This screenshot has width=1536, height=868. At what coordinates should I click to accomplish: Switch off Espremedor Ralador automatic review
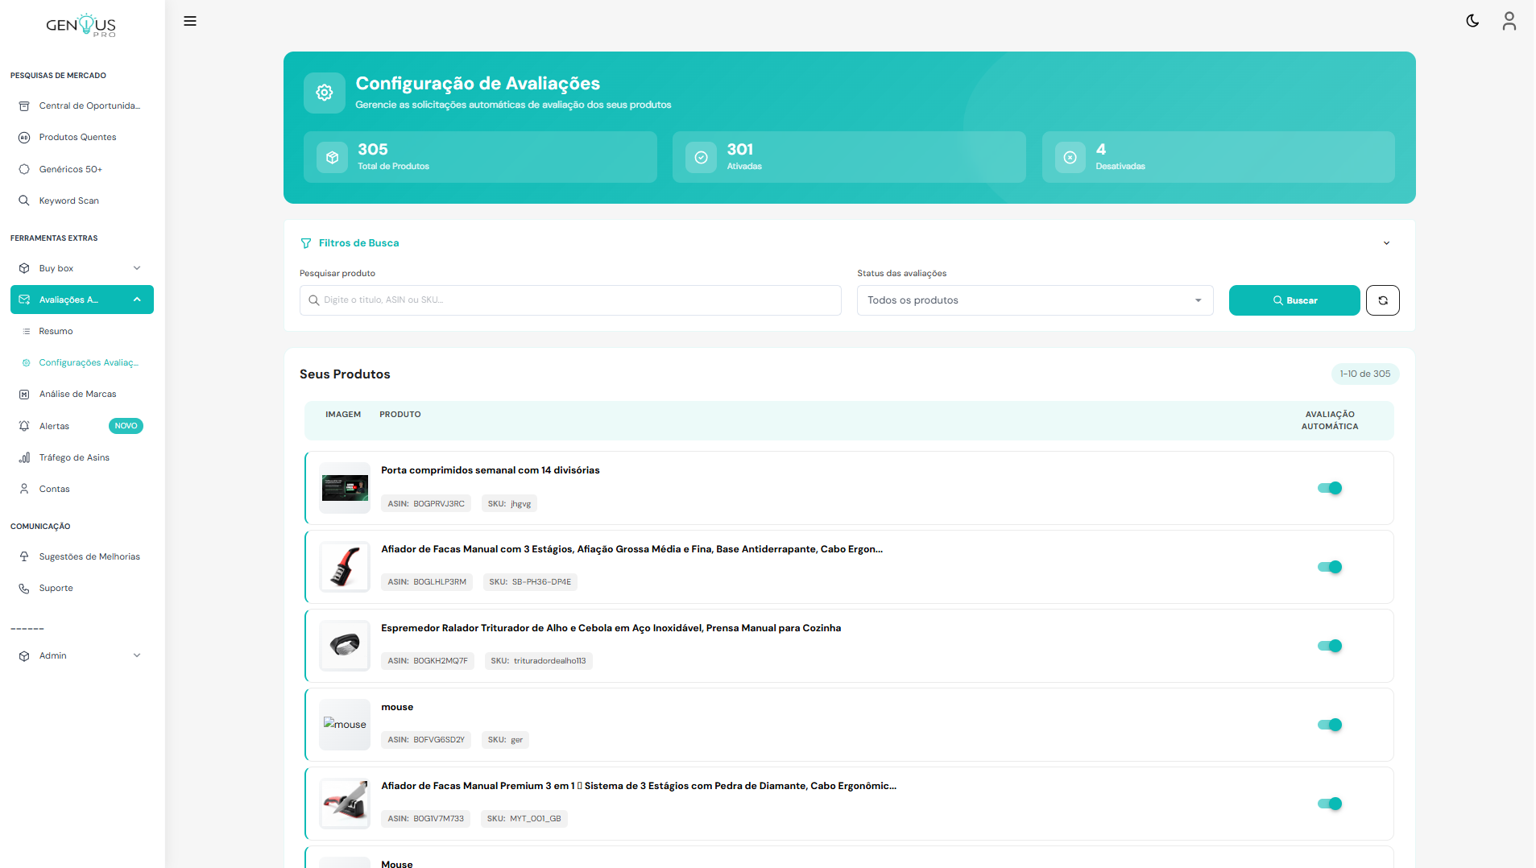pyautogui.click(x=1329, y=646)
